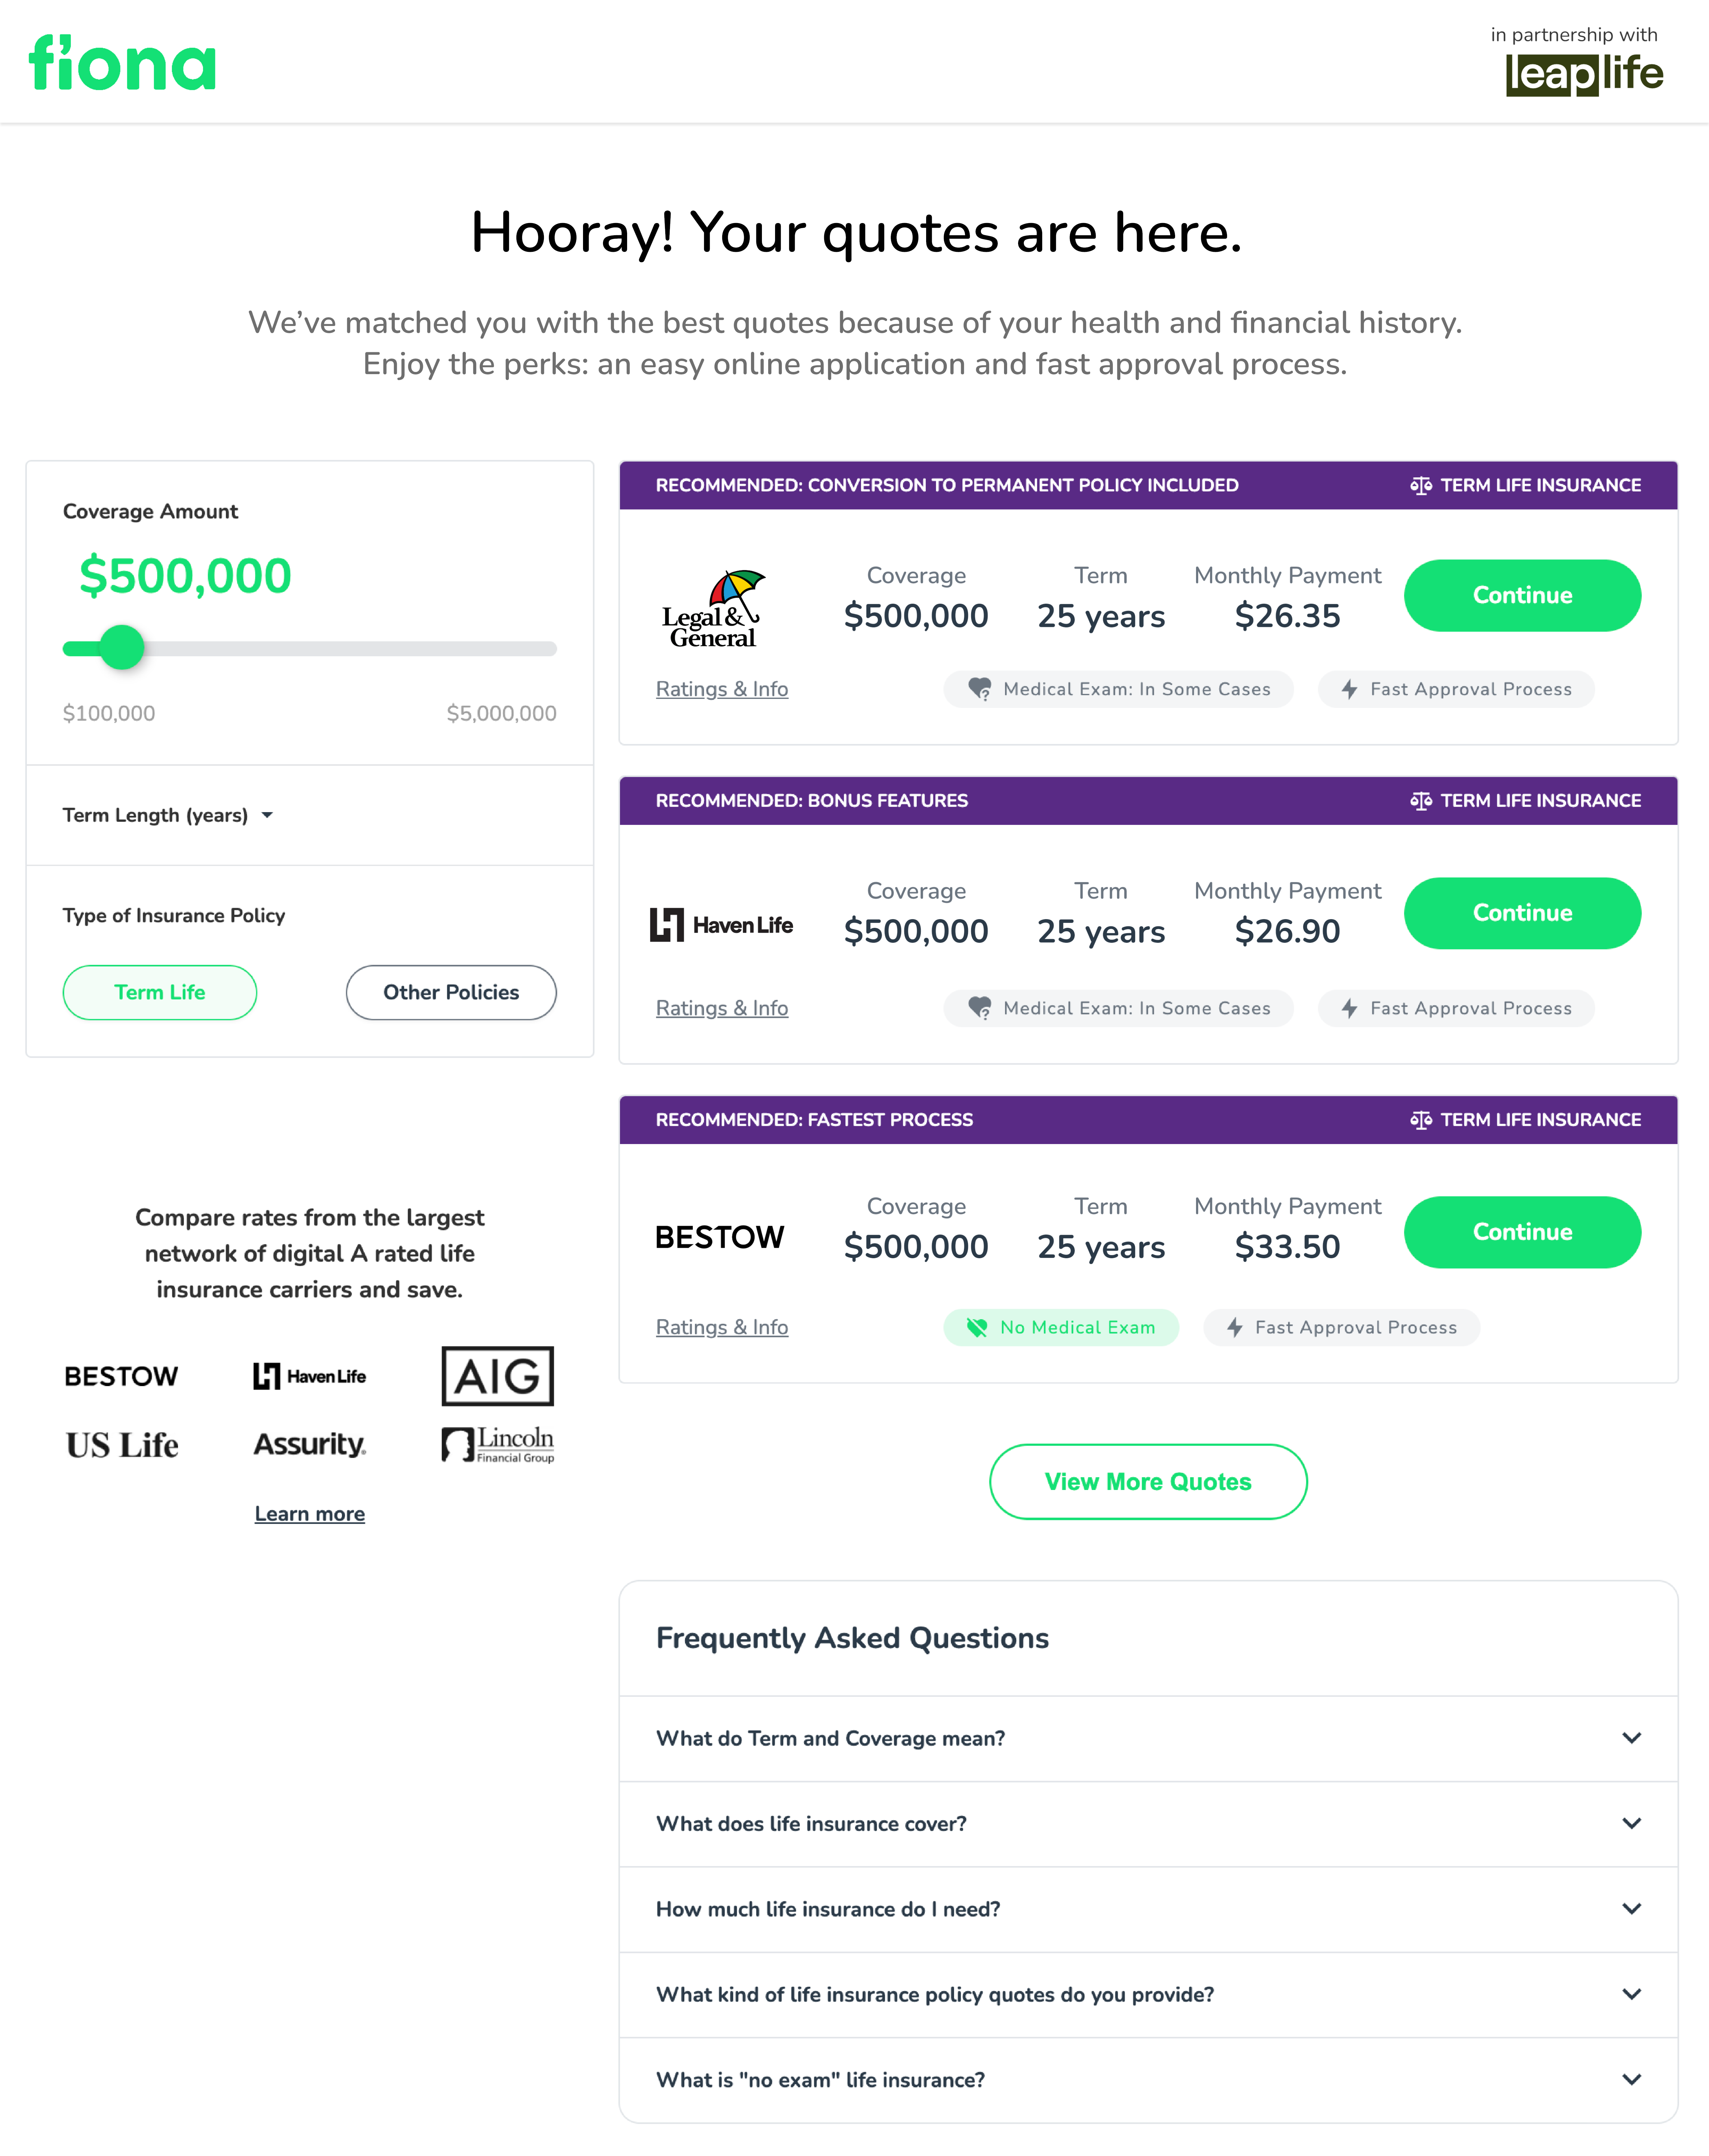Click the scale icon on Bonus Features banner
This screenshot has width=1709, height=2156.
point(1420,801)
